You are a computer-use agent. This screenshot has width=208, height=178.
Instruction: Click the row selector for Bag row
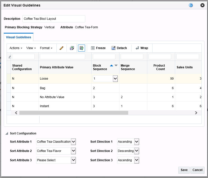click(9, 88)
